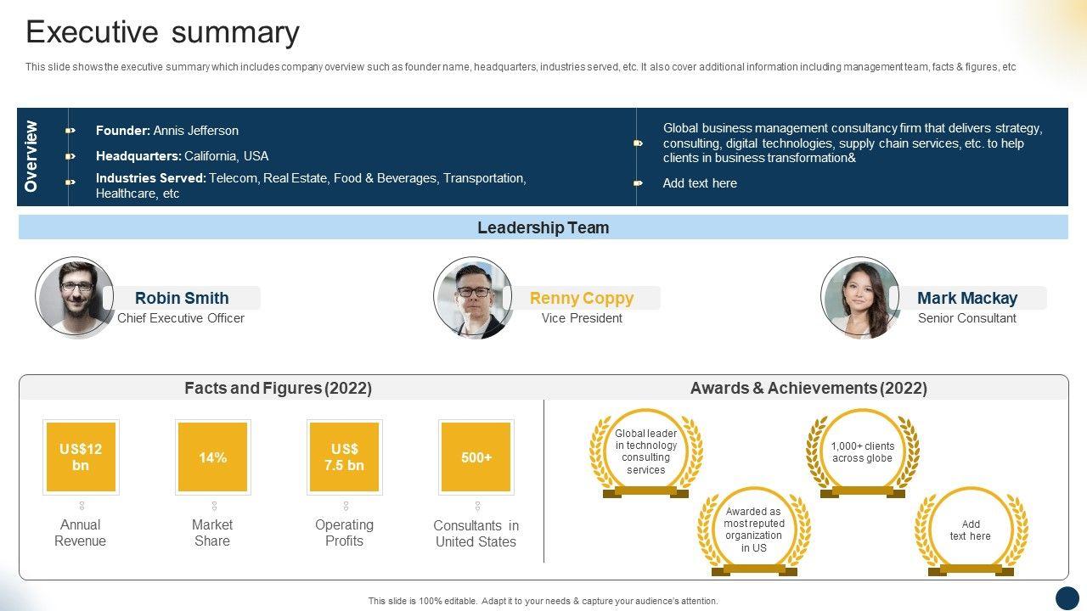The image size is (1087, 611).
Task: Click the bullet icon beside Founder
Action: coord(70,131)
